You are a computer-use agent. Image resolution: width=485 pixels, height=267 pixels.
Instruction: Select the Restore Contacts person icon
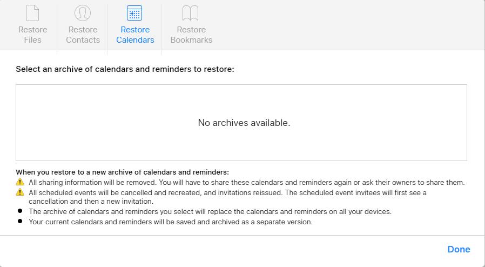[x=83, y=13]
